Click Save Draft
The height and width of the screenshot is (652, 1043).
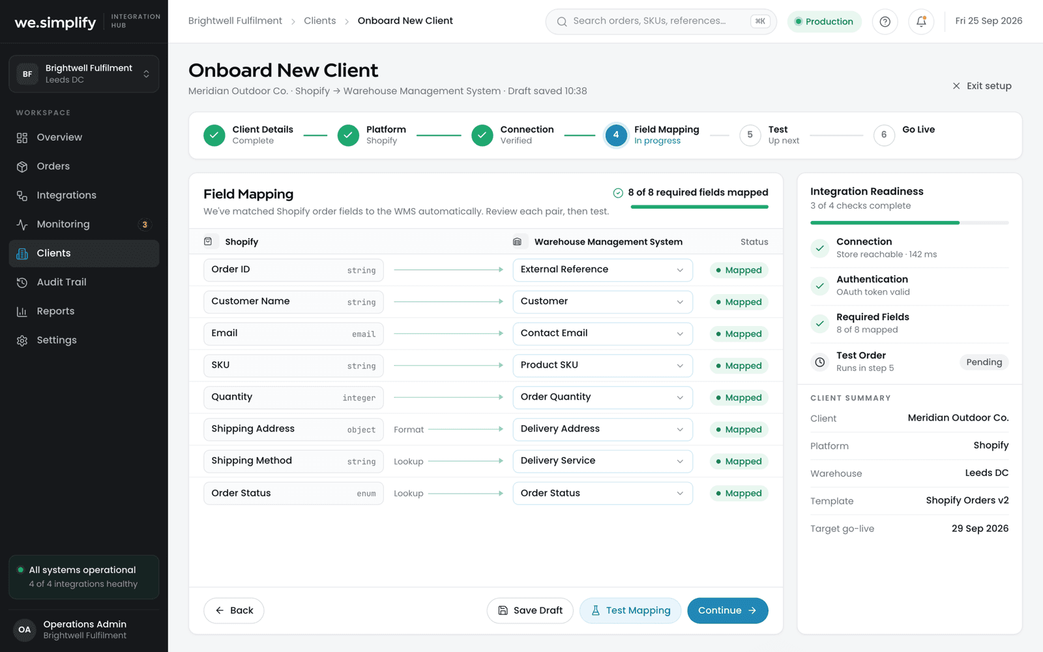[x=530, y=611]
